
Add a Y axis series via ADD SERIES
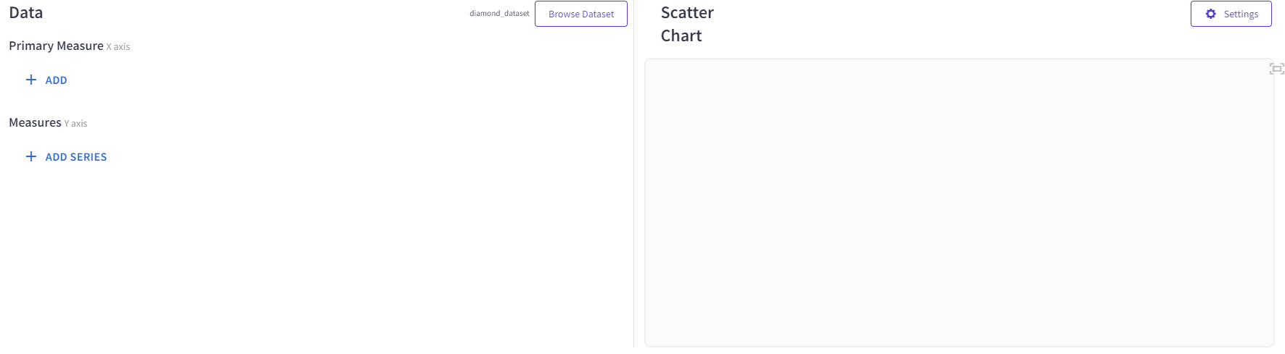tap(76, 157)
